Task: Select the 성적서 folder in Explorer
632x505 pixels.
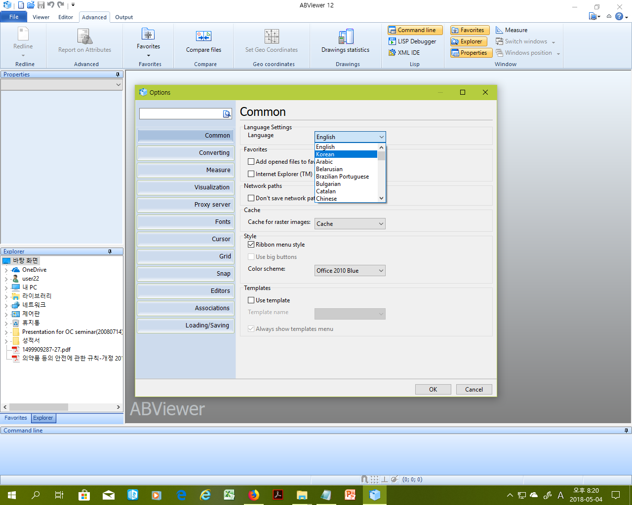Action: pos(31,341)
